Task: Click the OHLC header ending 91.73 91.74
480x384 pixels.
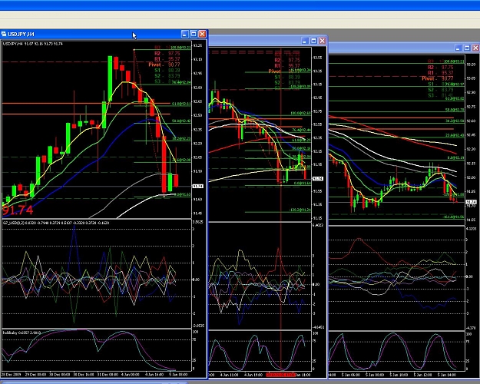Action: pyautogui.click(x=33, y=44)
